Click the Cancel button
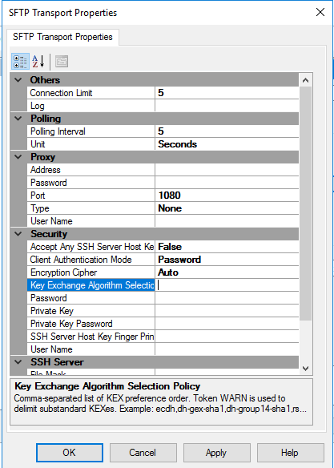The image size is (334, 468). (143, 453)
